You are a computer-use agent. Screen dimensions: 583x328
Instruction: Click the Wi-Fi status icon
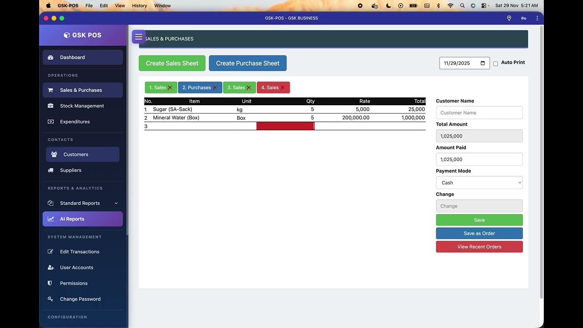(x=450, y=5)
